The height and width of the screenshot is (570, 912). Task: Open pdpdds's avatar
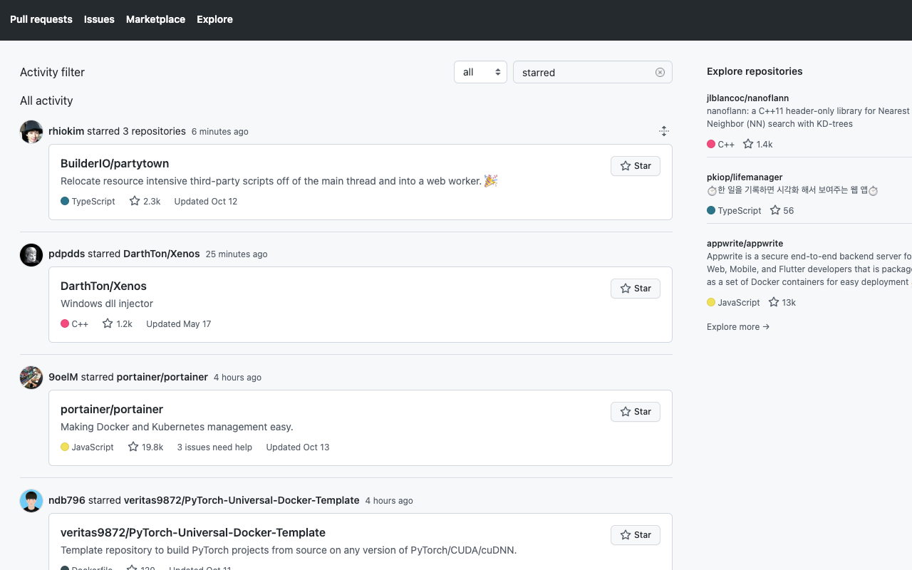pos(31,254)
